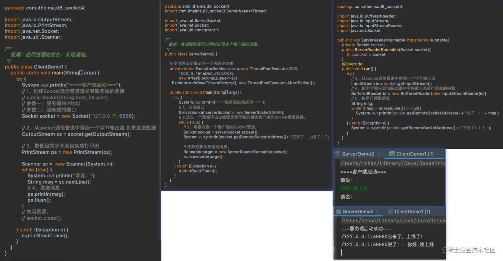Select ServerDemo2 tab above the 服务端启动成功 output

pos(358,211)
